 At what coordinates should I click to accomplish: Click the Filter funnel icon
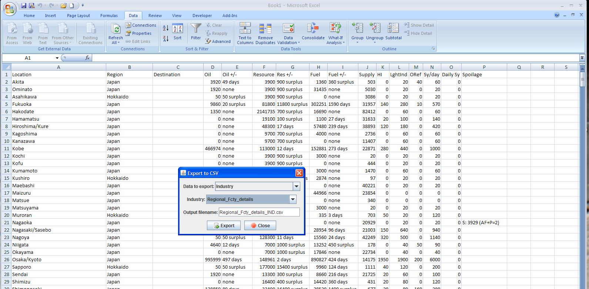pos(196,28)
